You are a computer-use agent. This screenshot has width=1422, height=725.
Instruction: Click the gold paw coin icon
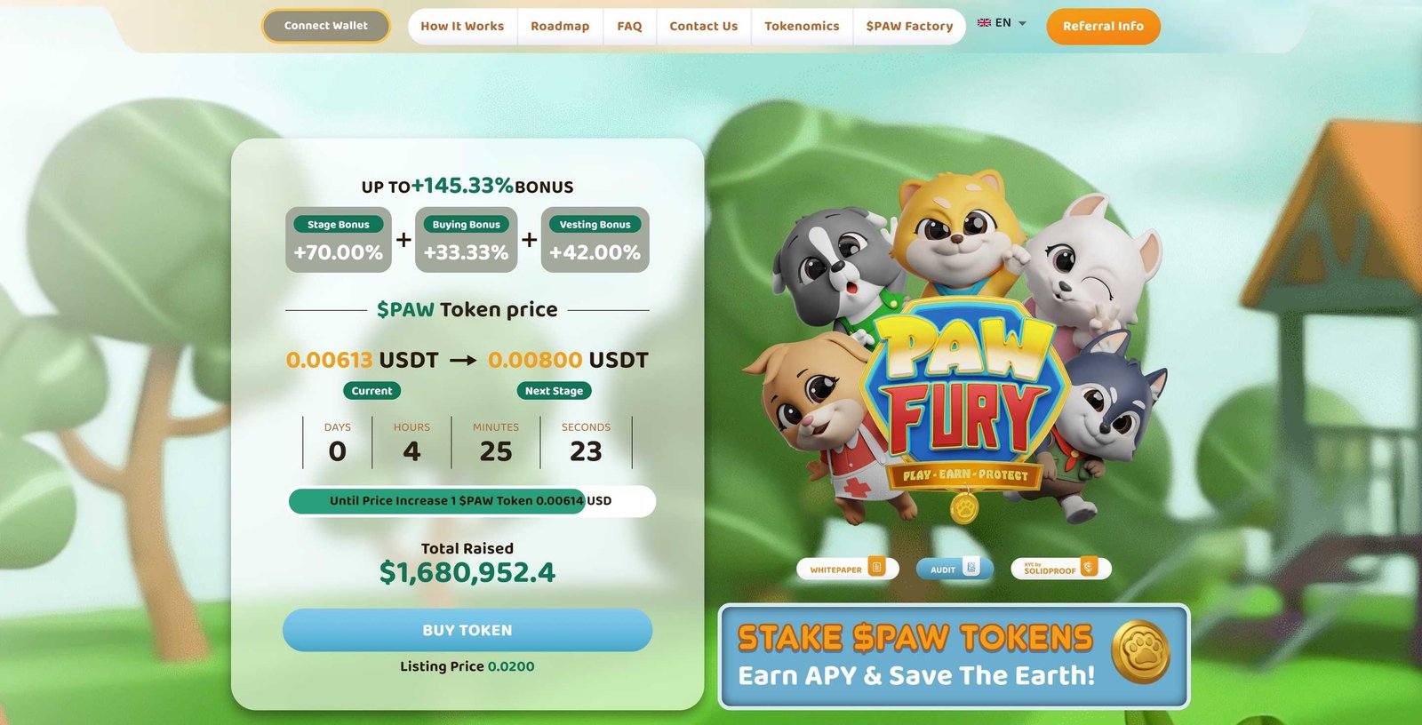1140,653
